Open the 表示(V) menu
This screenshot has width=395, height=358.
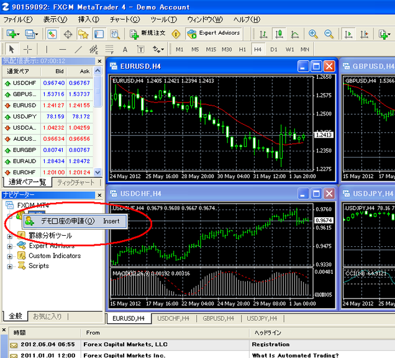pyautogui.click(x=55, y=19)
